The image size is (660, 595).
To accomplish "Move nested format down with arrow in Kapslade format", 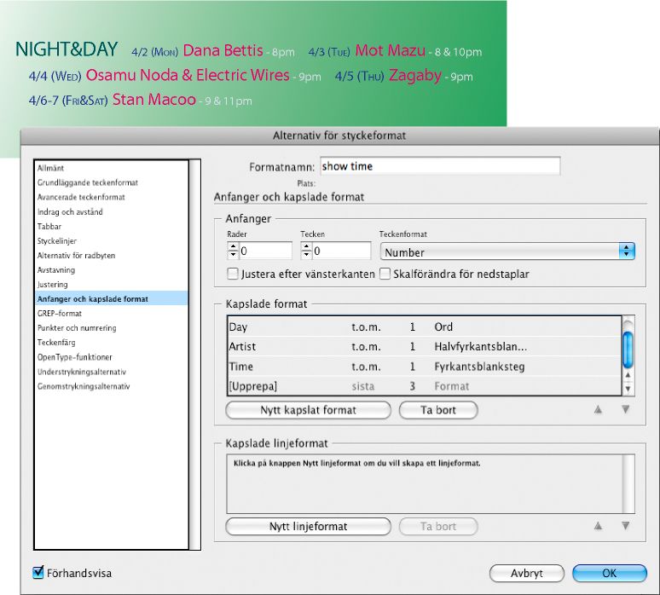I will pos(626,409).
